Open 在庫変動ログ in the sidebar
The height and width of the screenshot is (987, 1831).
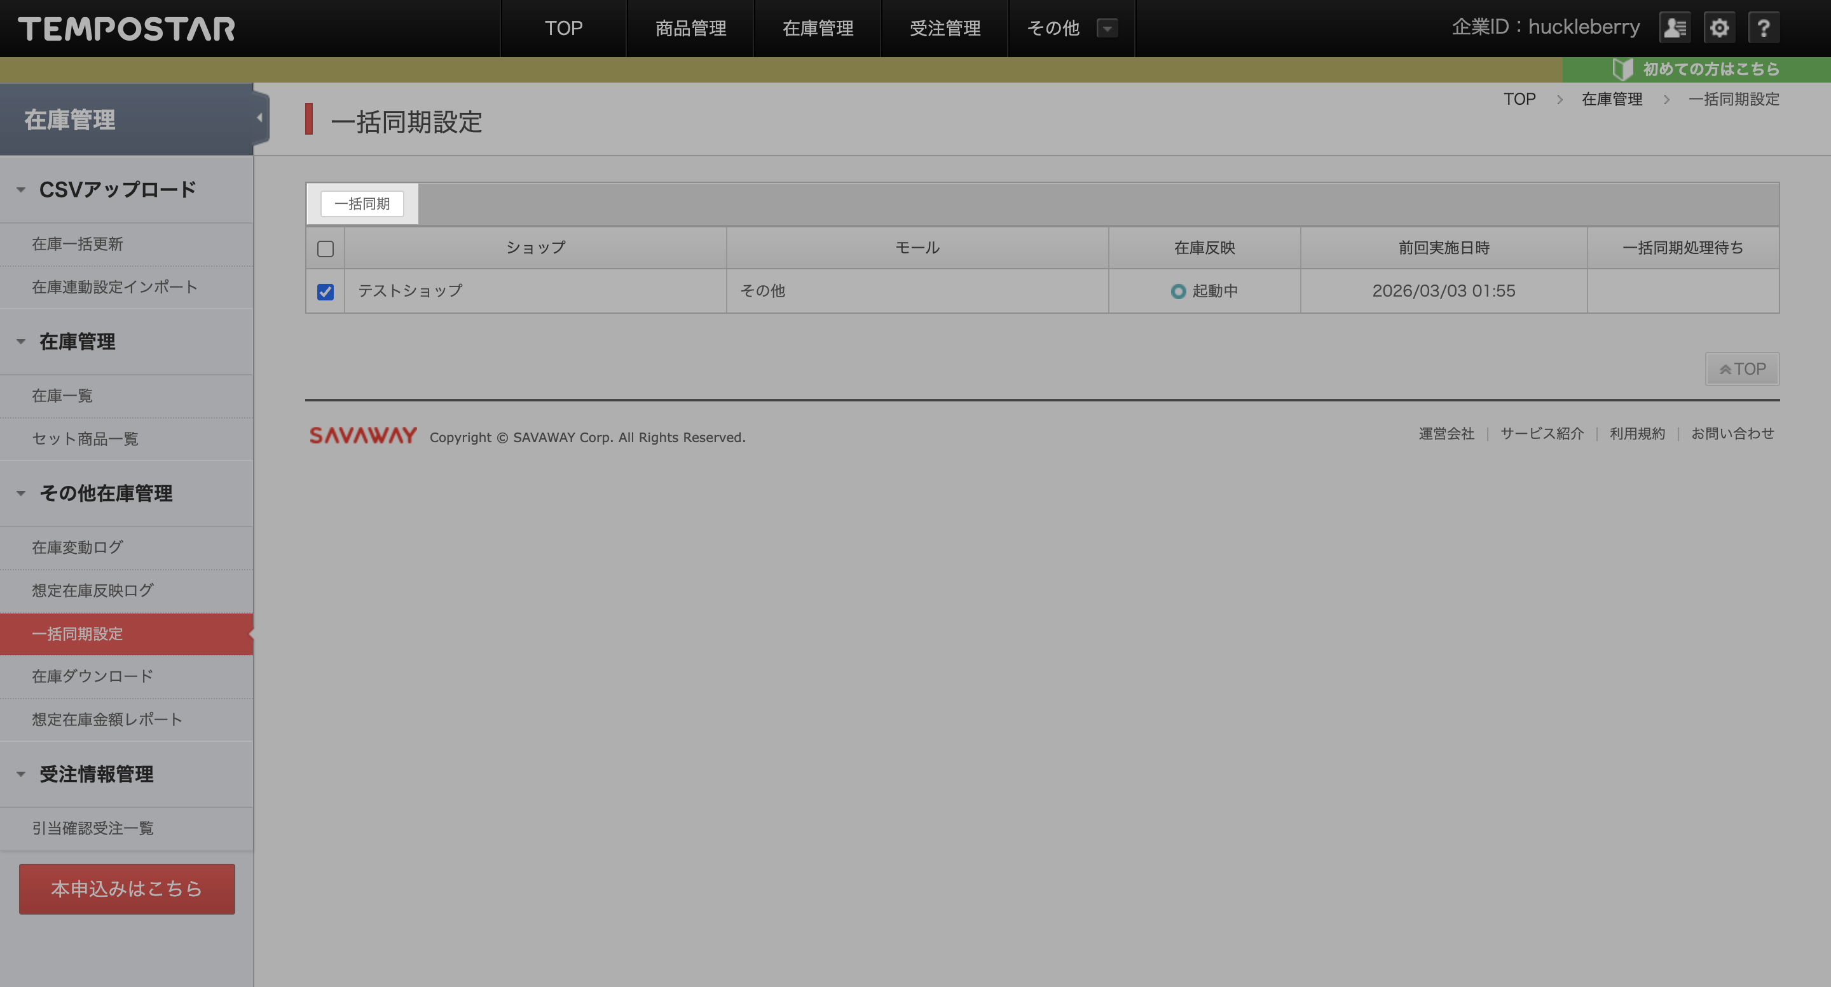click(78, 547)
